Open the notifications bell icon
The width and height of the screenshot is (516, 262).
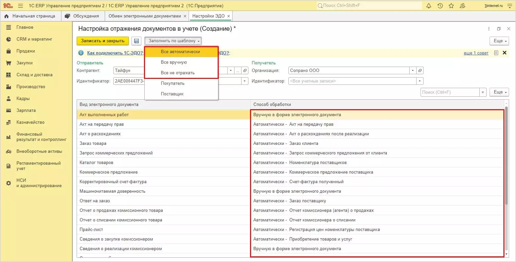click(x=429, y=6)
